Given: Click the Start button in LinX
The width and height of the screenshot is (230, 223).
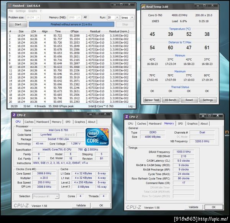Looking at the screenshot, I should pyautogui.click(x=18, y=25).
